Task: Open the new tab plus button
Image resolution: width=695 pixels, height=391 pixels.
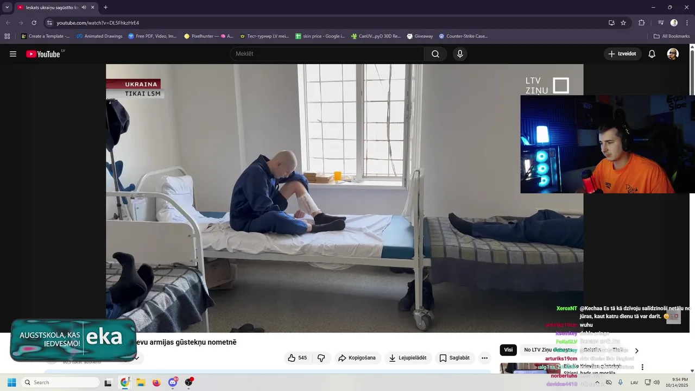Action: tap(105, 8)
